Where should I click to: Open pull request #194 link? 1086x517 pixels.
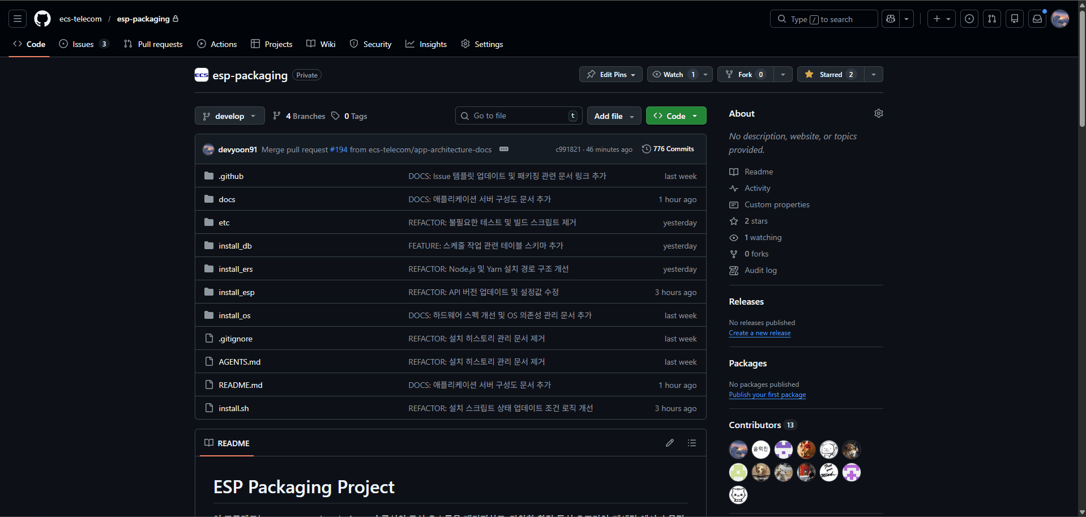pos(339,149)
